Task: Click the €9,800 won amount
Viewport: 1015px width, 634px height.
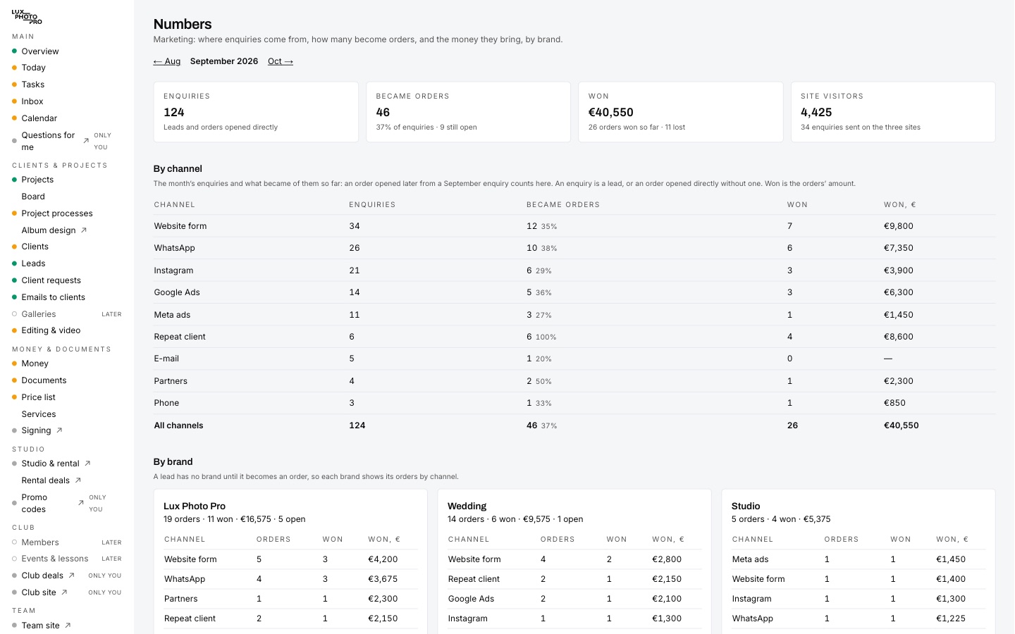Action: click(x=899, y=226)
